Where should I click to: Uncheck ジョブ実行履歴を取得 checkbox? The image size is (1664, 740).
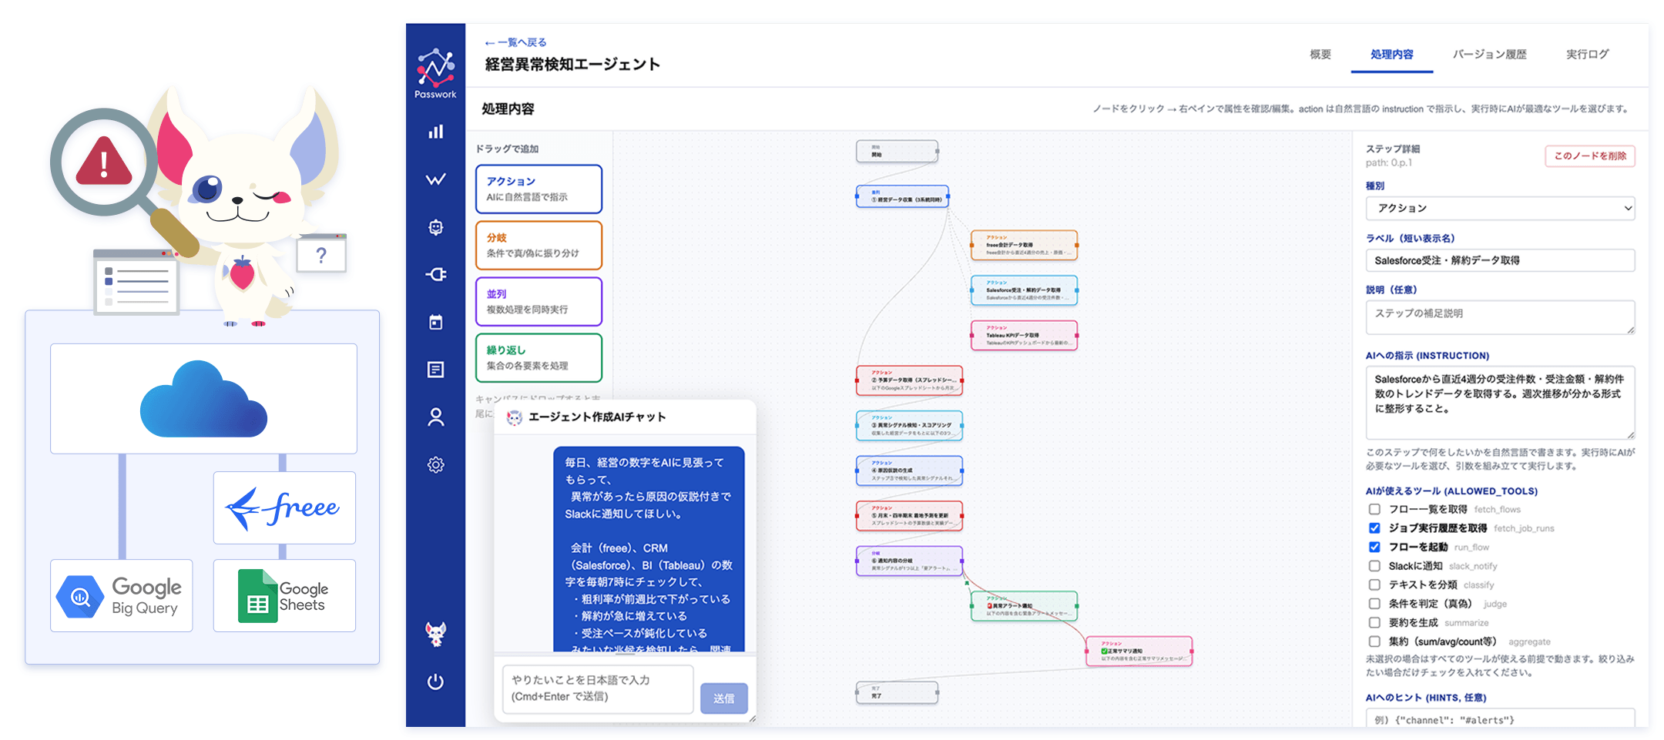coord(1374,528)
